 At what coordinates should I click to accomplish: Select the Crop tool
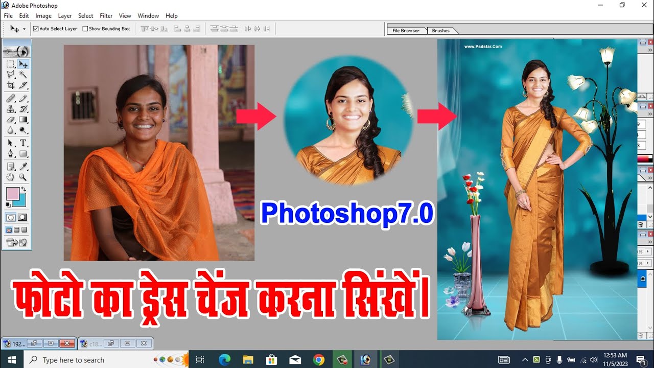(10, 85)
